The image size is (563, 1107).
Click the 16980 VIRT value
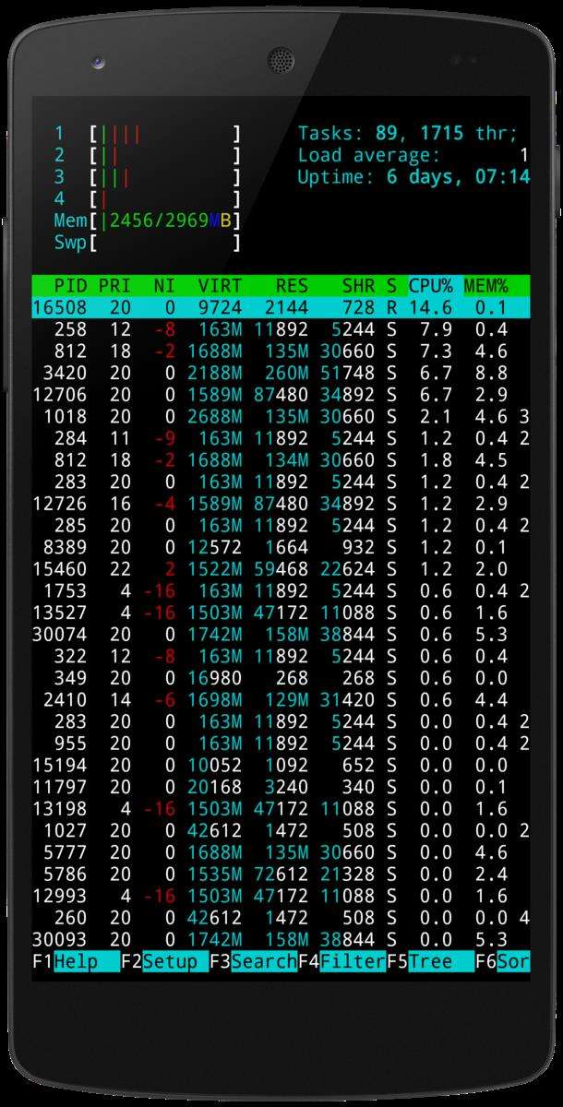point(214,679)
